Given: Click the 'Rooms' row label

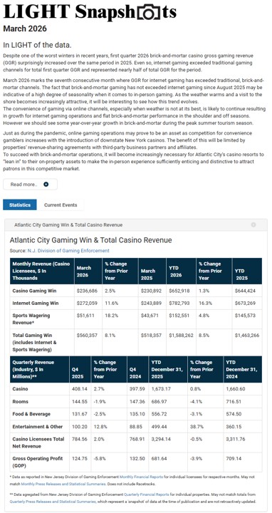Looking at the screenshot, I should (x=20, y=401).
